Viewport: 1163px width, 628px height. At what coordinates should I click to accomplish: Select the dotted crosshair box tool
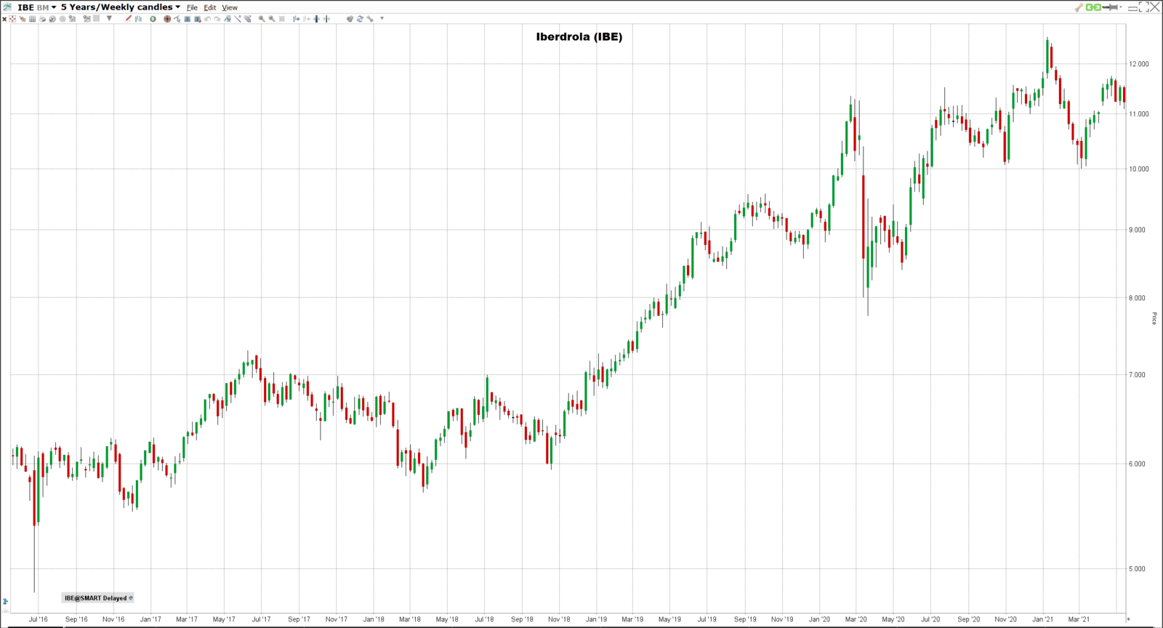pyautogui.click(x=12, y=19)
